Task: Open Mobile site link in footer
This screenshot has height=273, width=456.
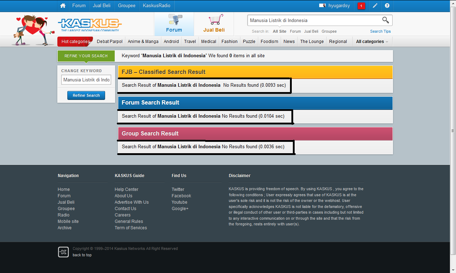Action: point(68,221)
